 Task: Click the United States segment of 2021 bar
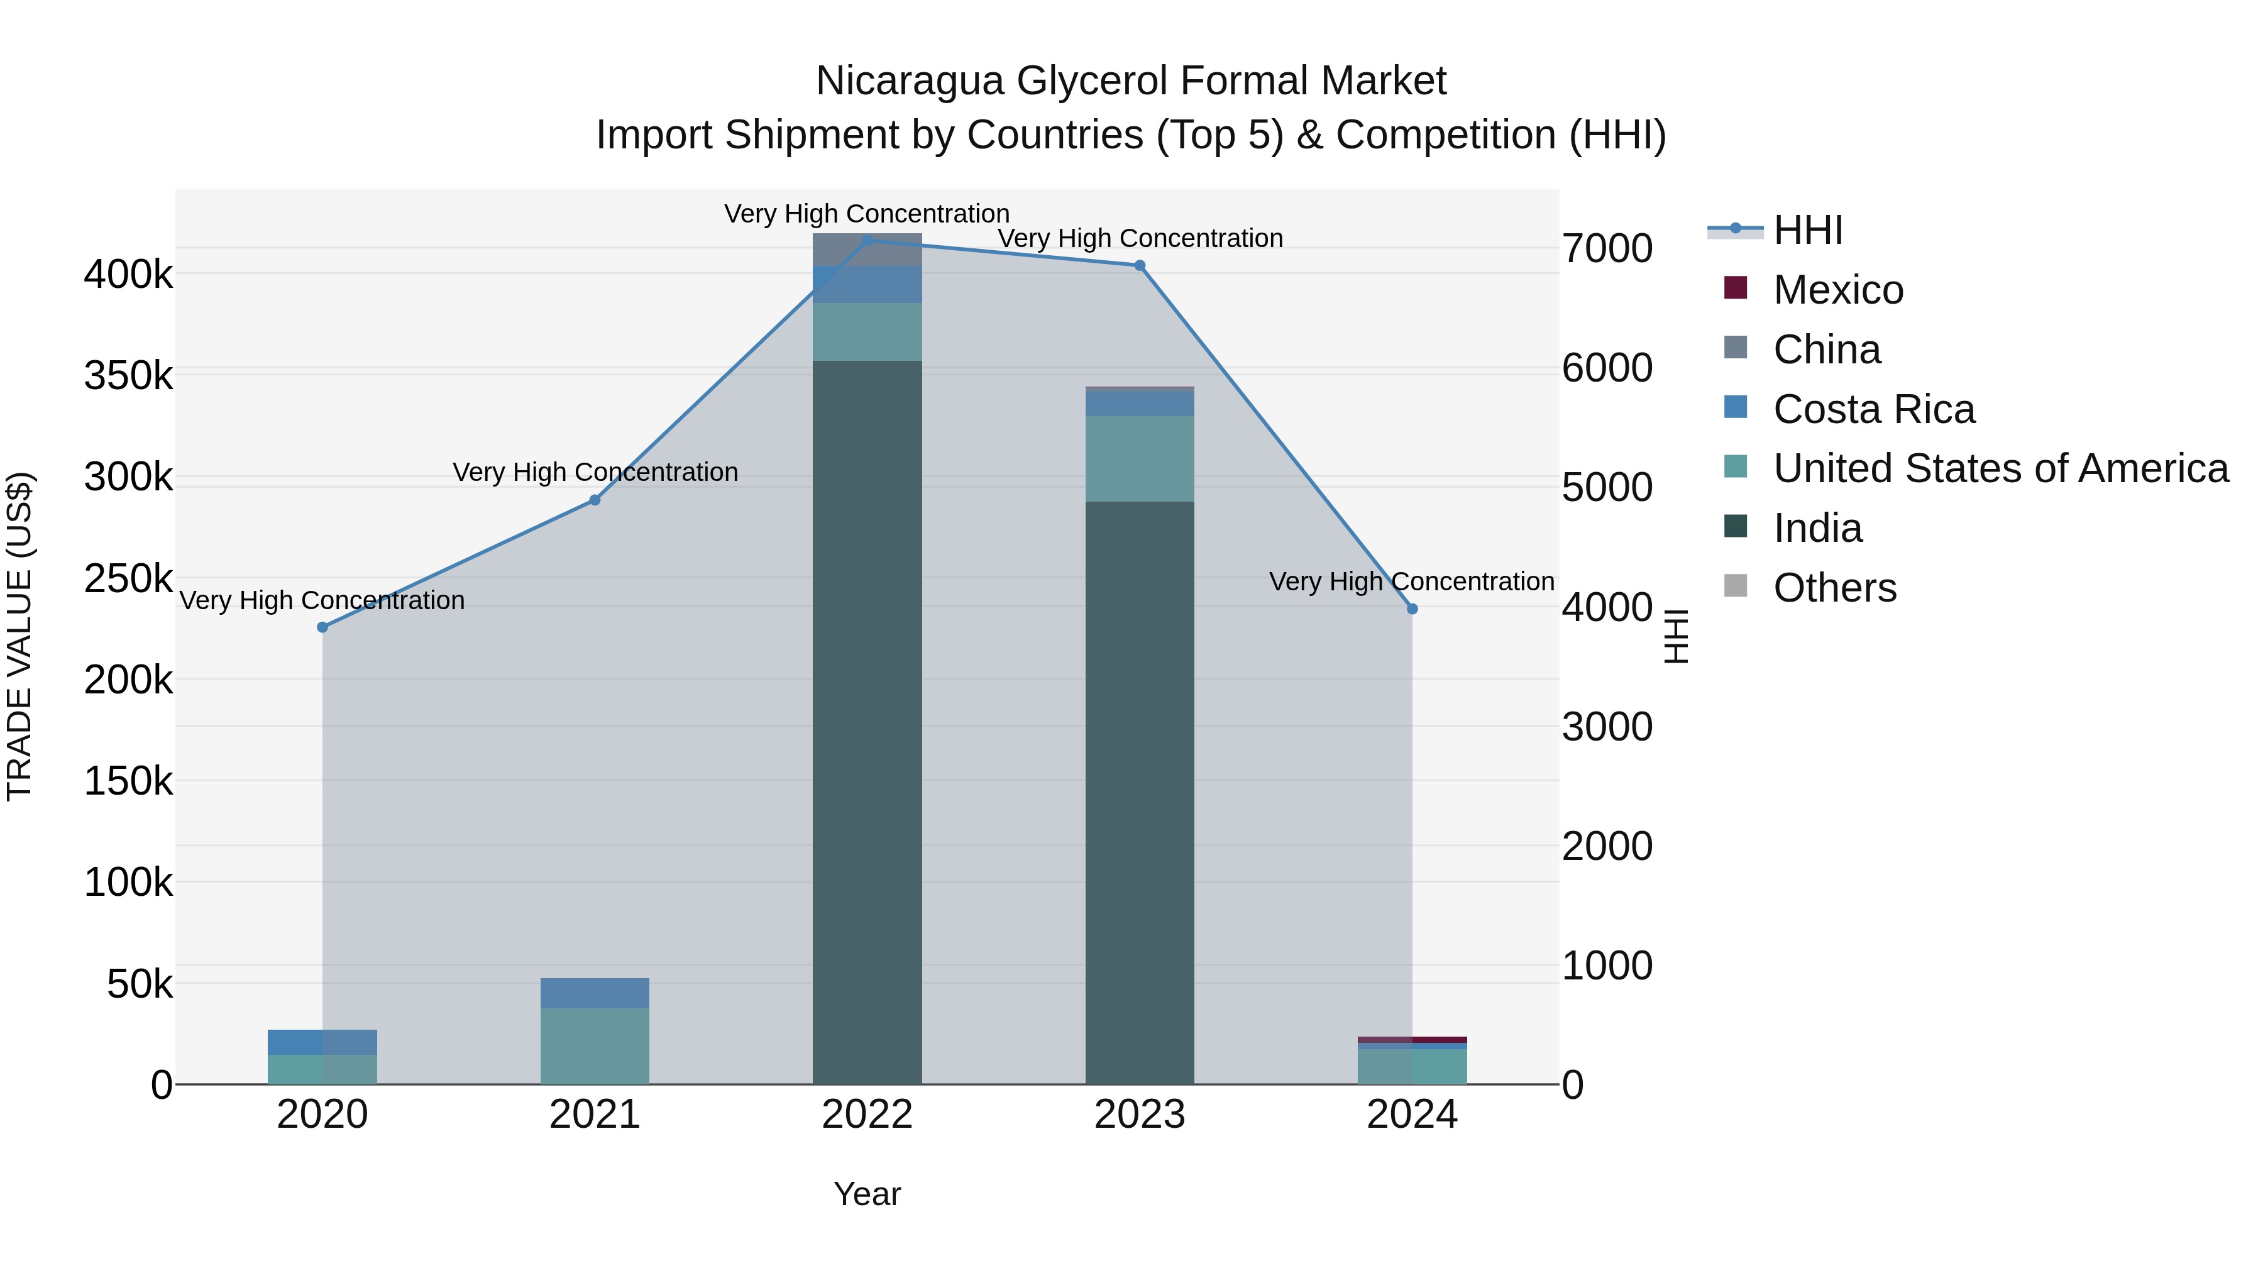click(595, 1046)
